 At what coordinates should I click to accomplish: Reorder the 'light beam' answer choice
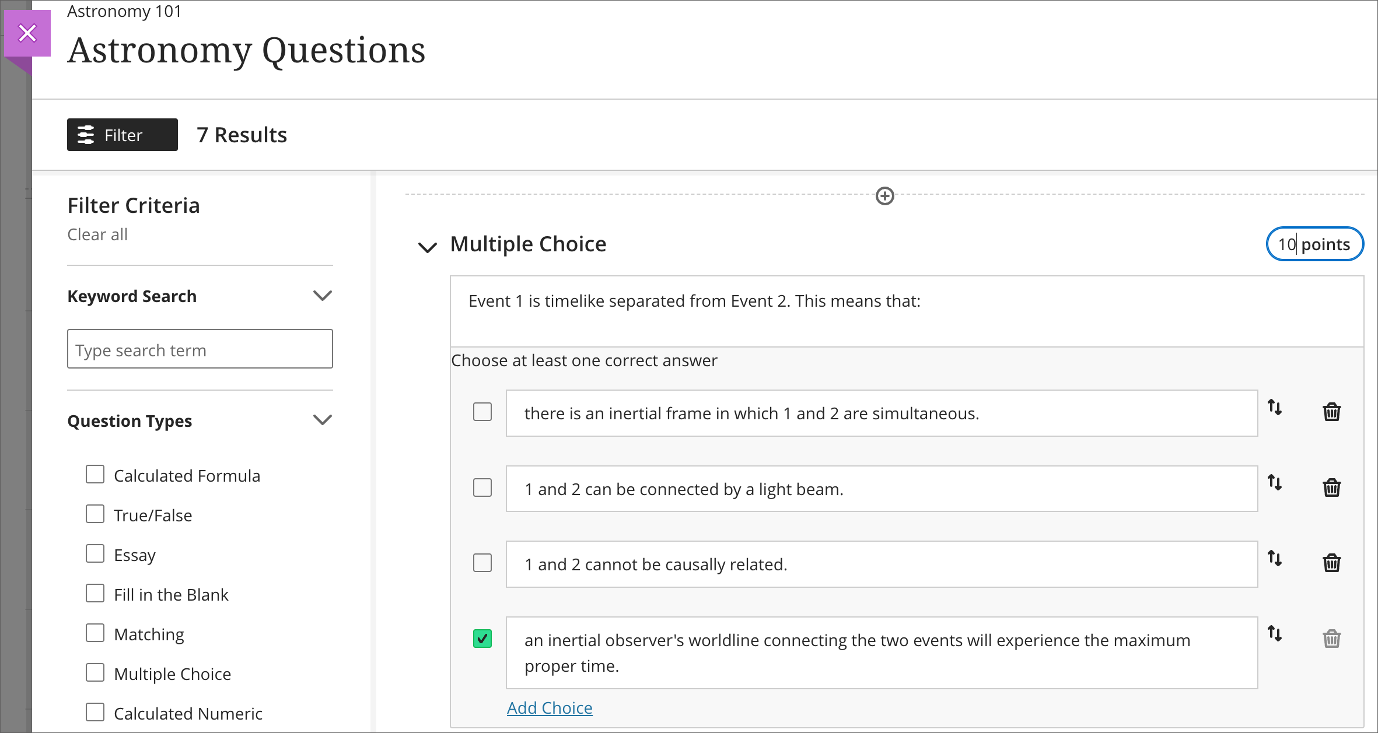pos(1275,483)
